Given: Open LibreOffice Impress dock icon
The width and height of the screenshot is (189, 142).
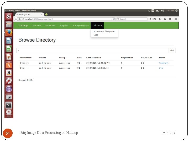Looking at the screenshot, I should pyautogui.click(x=9, y=57).
